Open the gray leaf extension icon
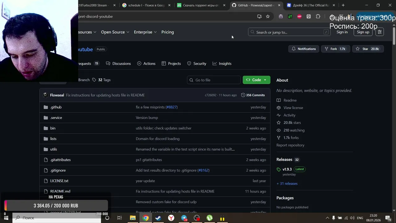The image size is (396, 223). point(308,16)
